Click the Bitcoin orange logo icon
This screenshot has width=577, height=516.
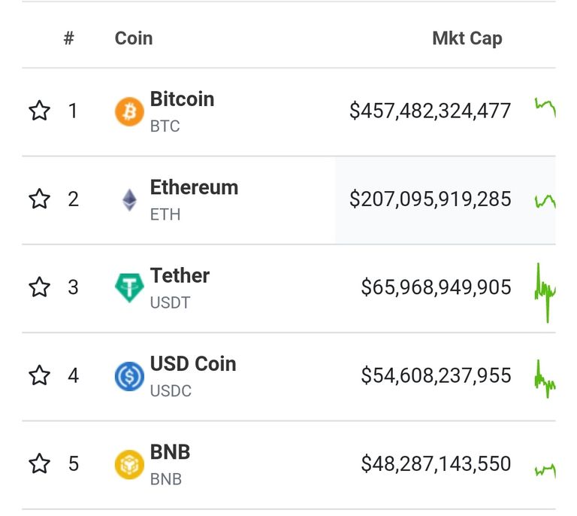(x=129, y=111)
